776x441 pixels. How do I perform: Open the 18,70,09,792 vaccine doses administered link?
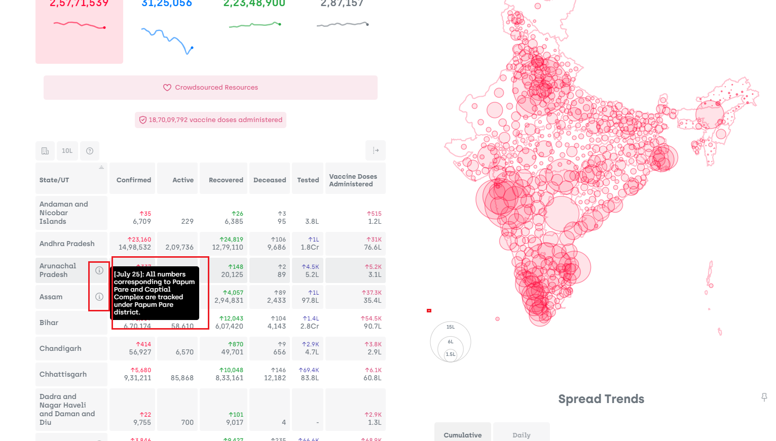pos(210,120)
